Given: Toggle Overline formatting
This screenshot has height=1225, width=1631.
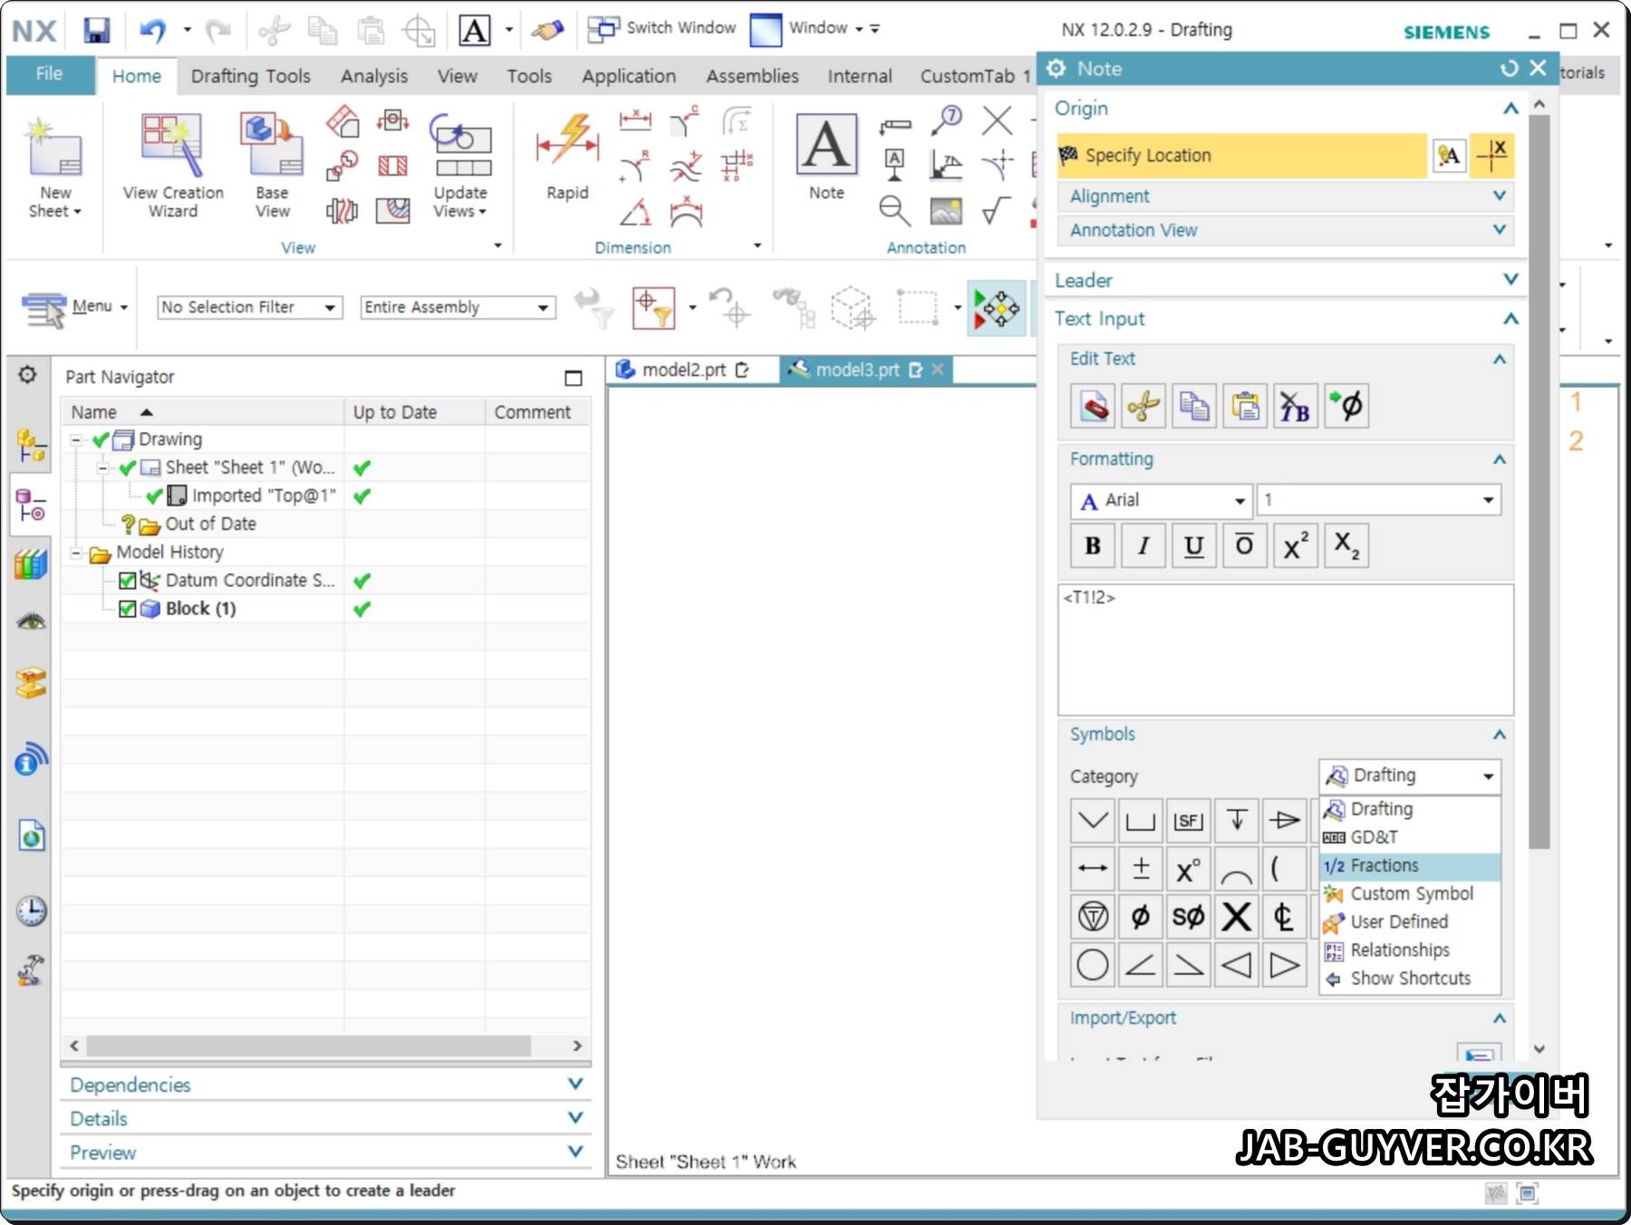Looking at the screenshot, I should pos(1245,545).
